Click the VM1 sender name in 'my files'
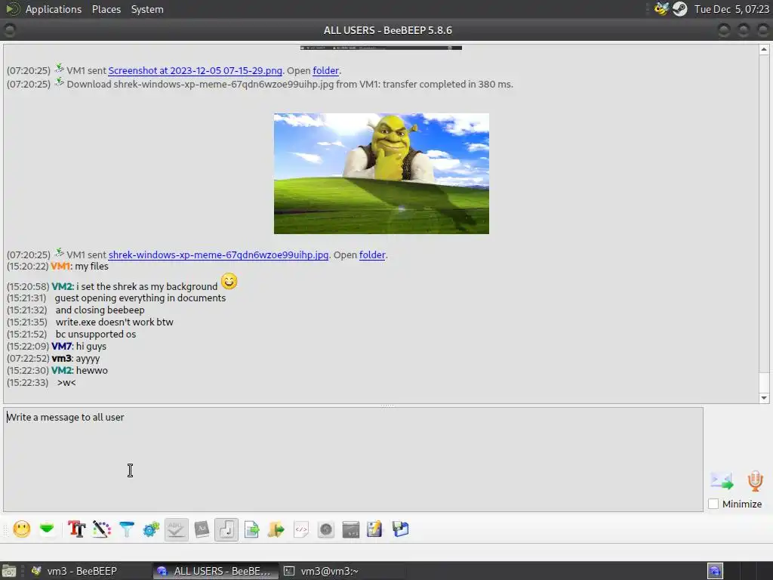Image resolution: width=773 pixels, height=580 pixels. [x=60, y=267]
